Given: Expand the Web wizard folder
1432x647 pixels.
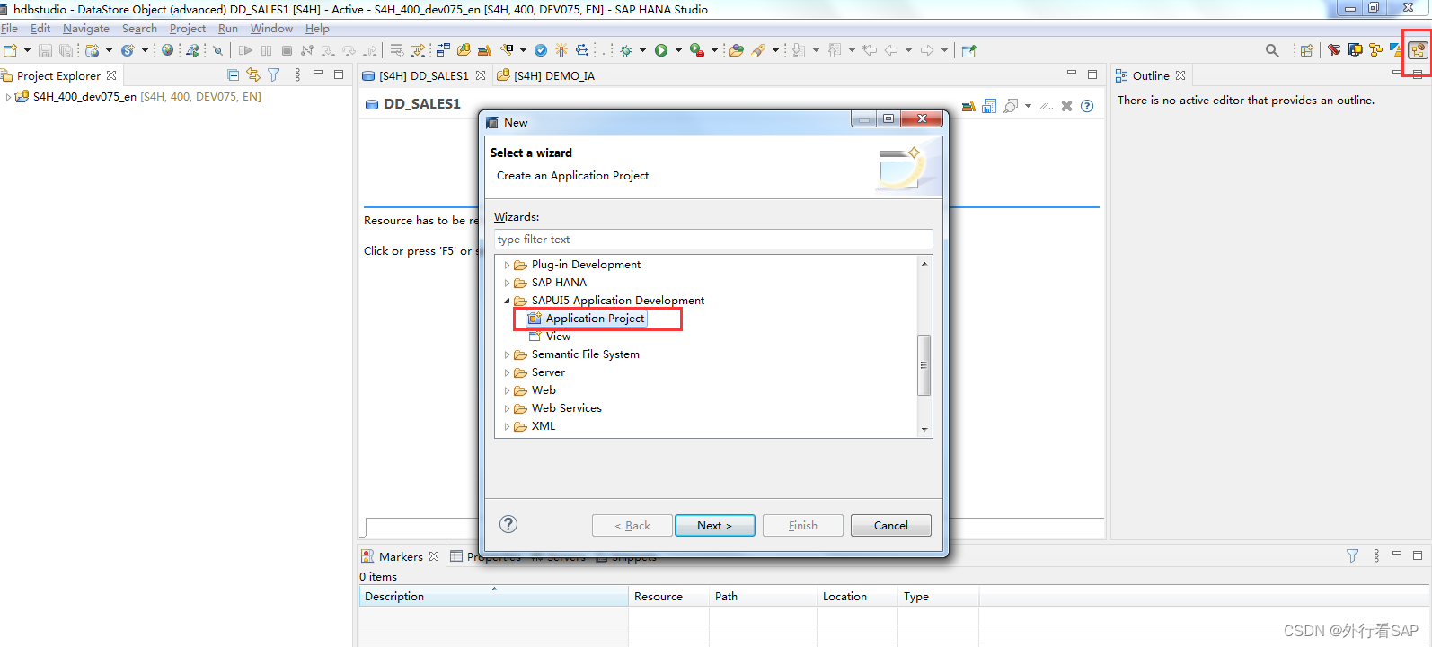Looking at the screenshot, I should (507, 390).
